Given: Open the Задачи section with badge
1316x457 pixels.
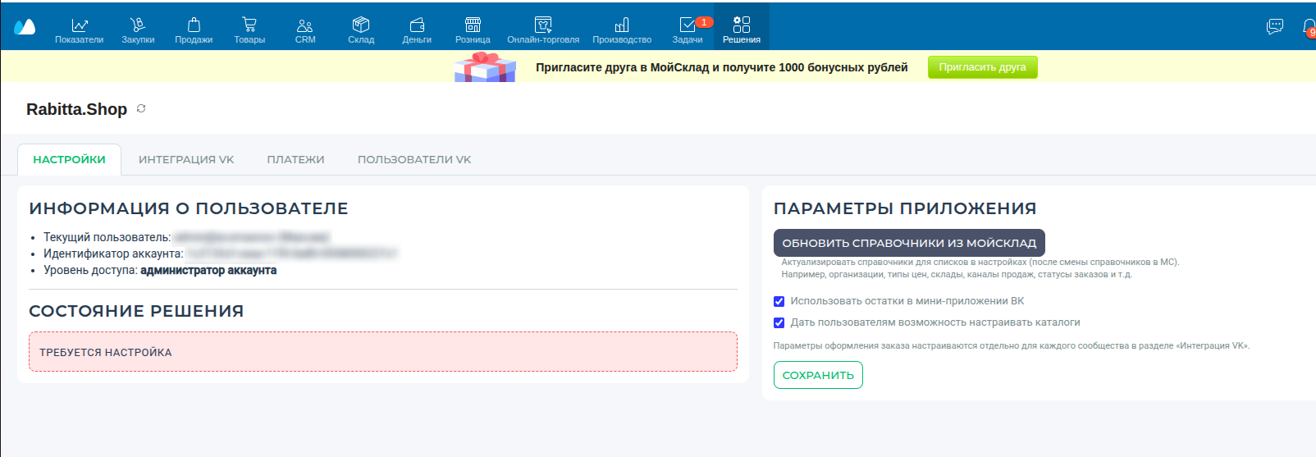Looking at the screenshot, I should pos(688,30).
